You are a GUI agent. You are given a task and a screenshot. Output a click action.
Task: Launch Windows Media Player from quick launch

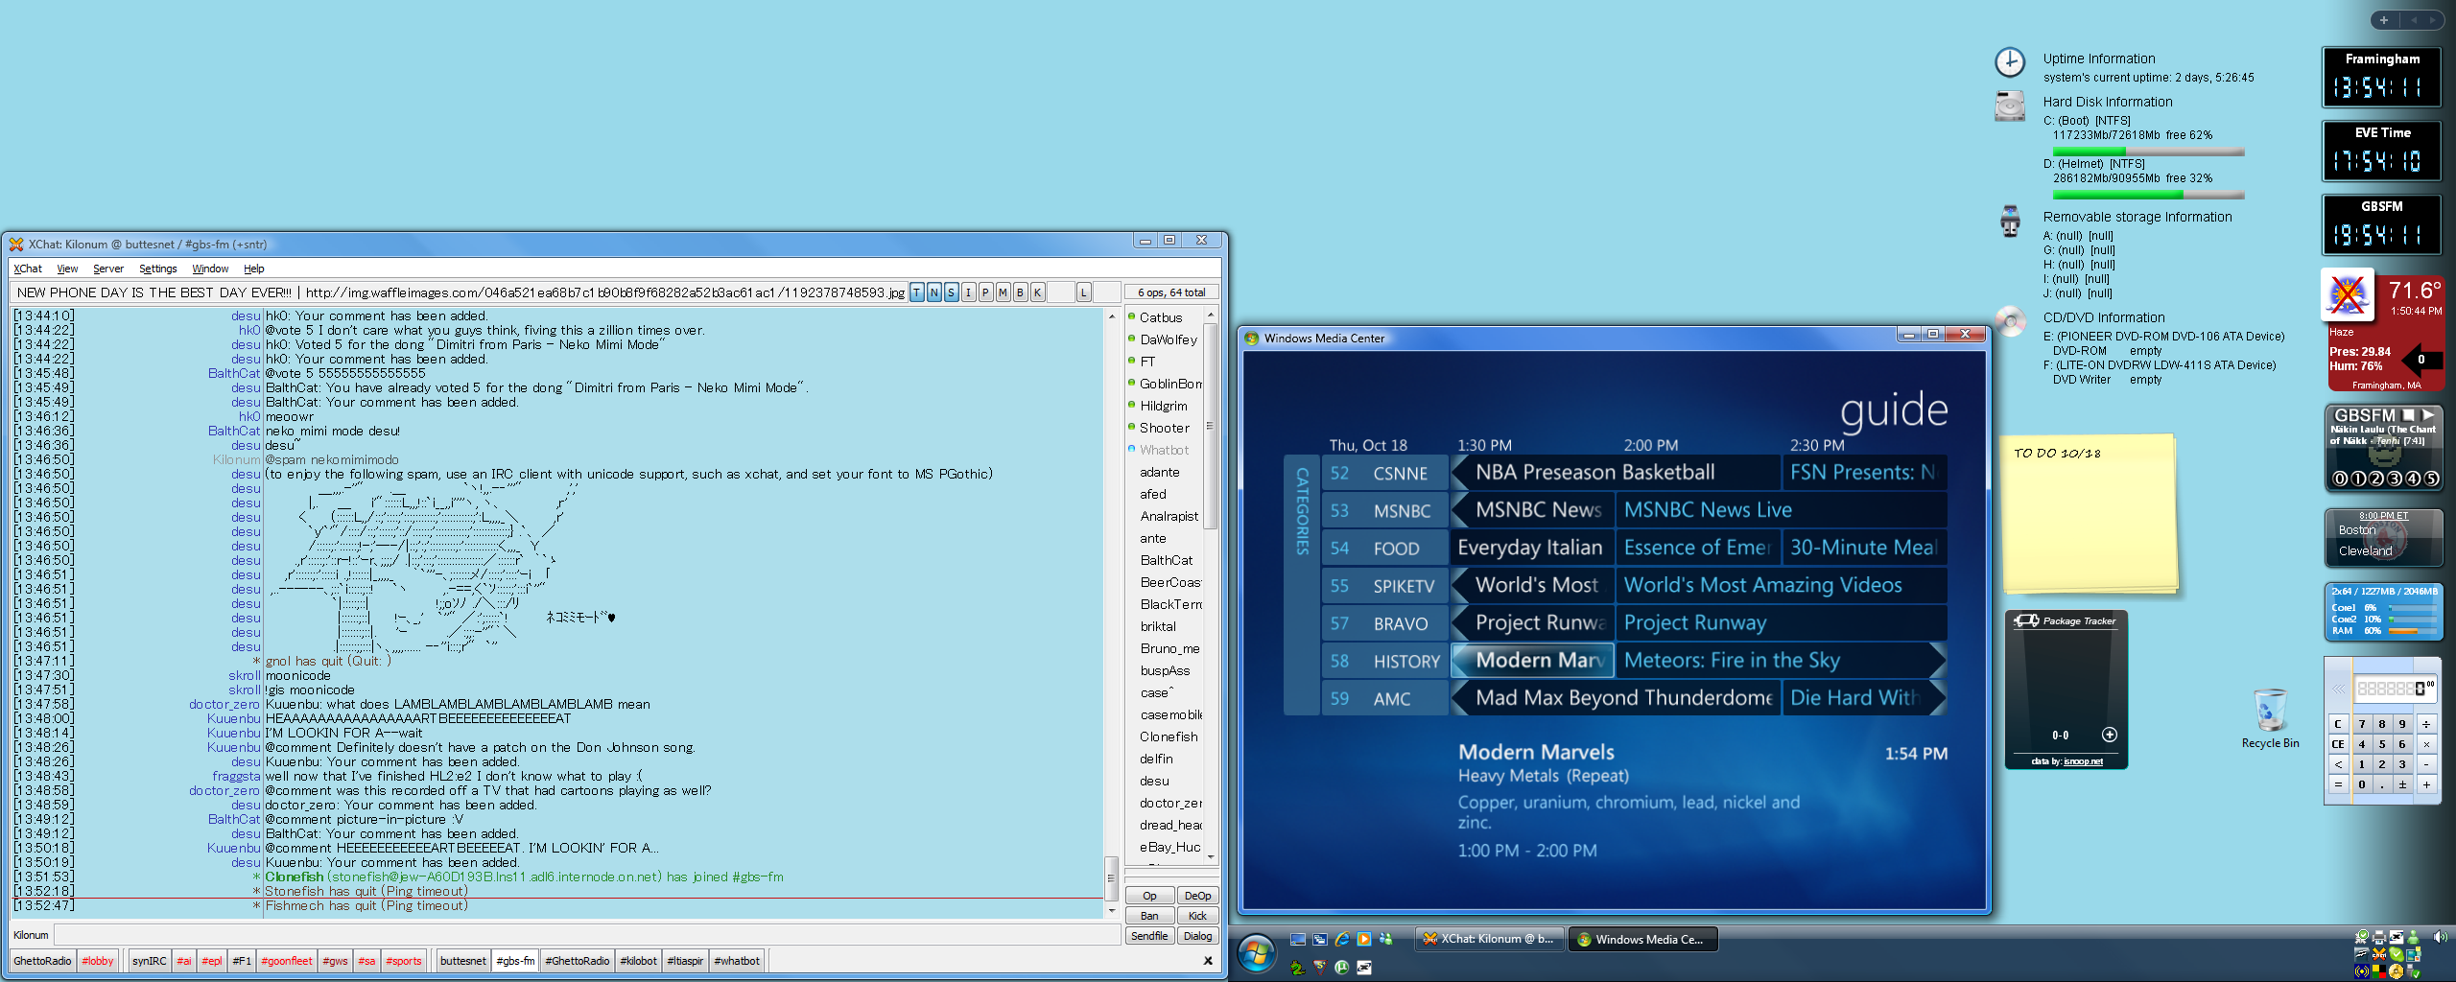pyautogui.click(x=1363, y=939)
